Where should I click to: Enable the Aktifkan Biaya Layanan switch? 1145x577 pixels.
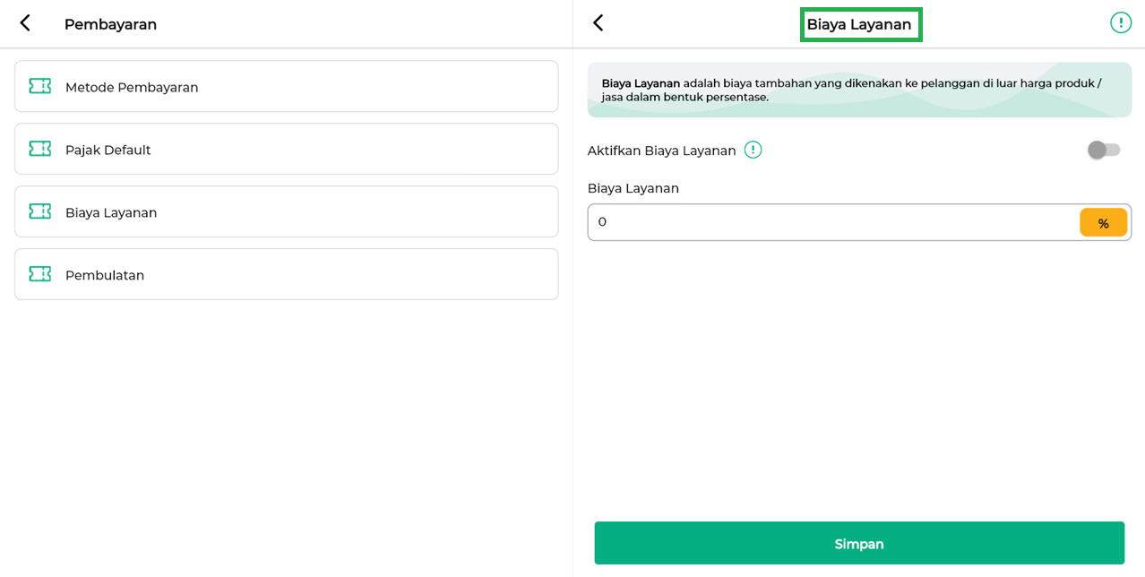[1104, 151]
